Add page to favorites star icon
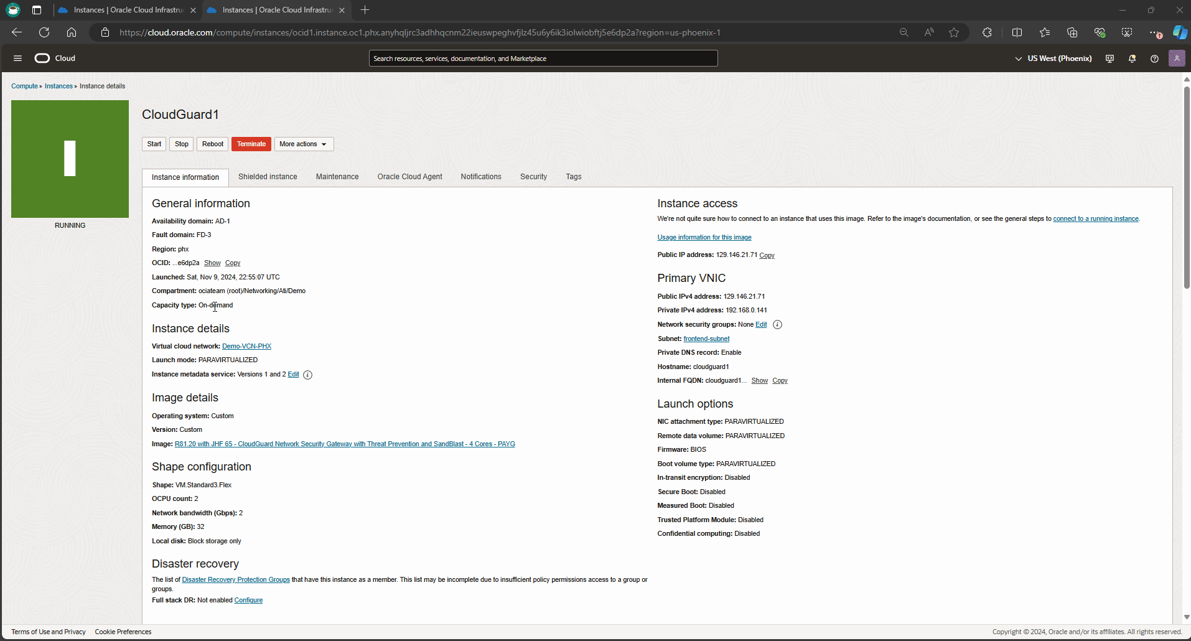 [954, 32]
